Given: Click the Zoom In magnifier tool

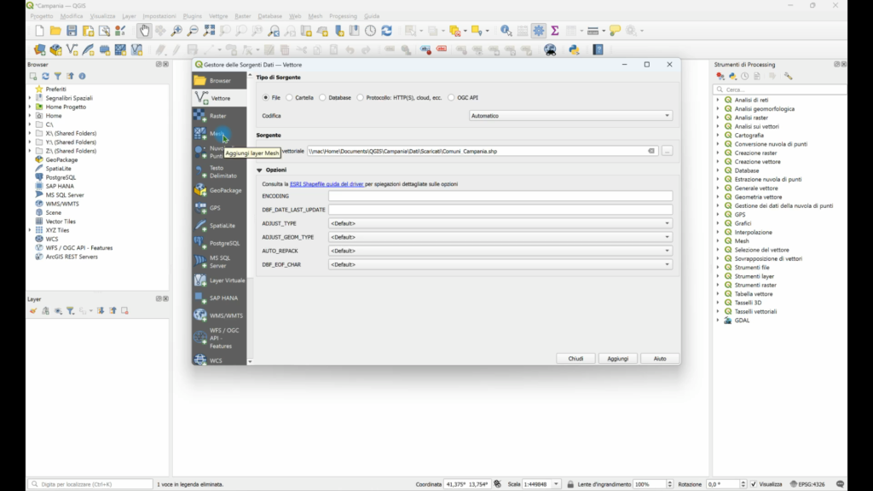Looking at the screenshot, I should click(x=176, y=32).
